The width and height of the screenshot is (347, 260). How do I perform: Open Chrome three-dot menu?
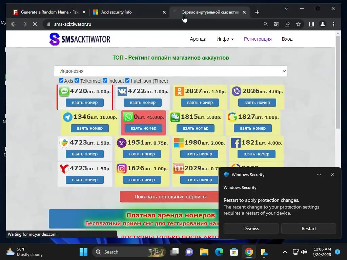pyautogui.click(x=333, y=24)
